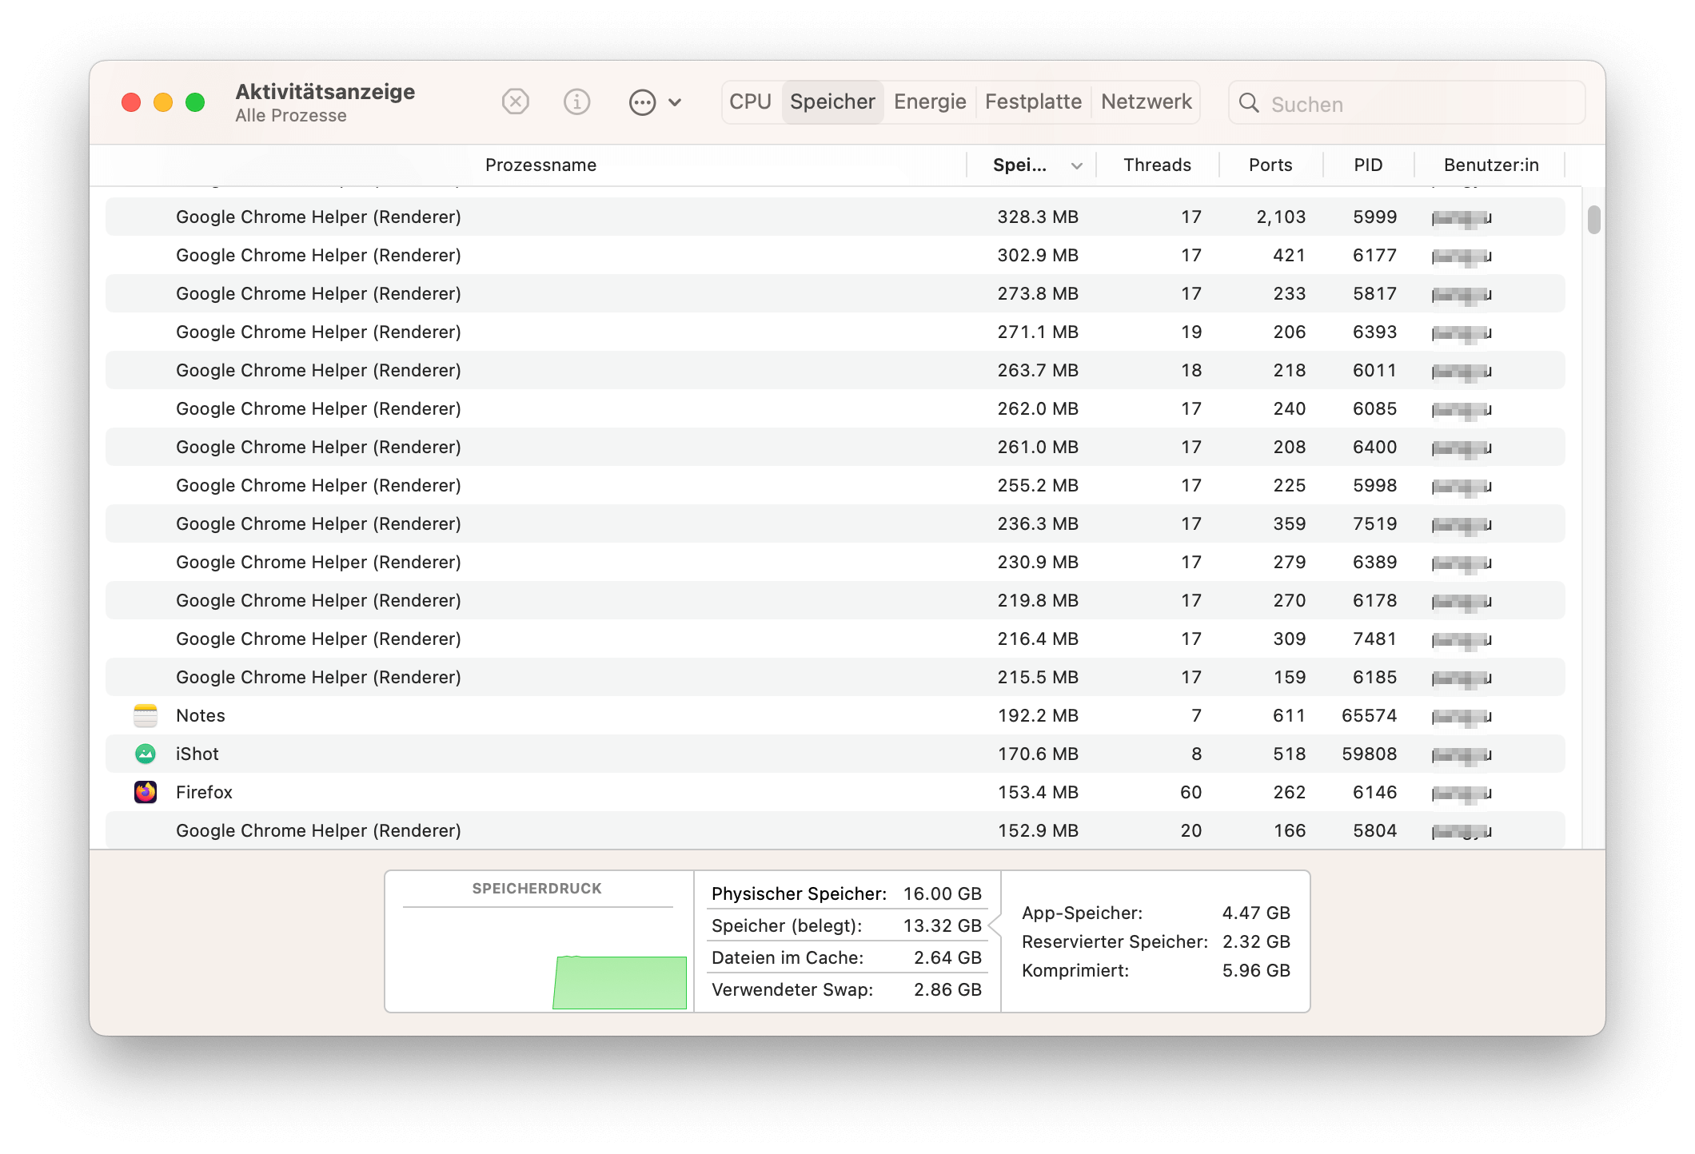Select the Firefox process row
The image size is (1695, 1154).
click(x=835, y=792)
